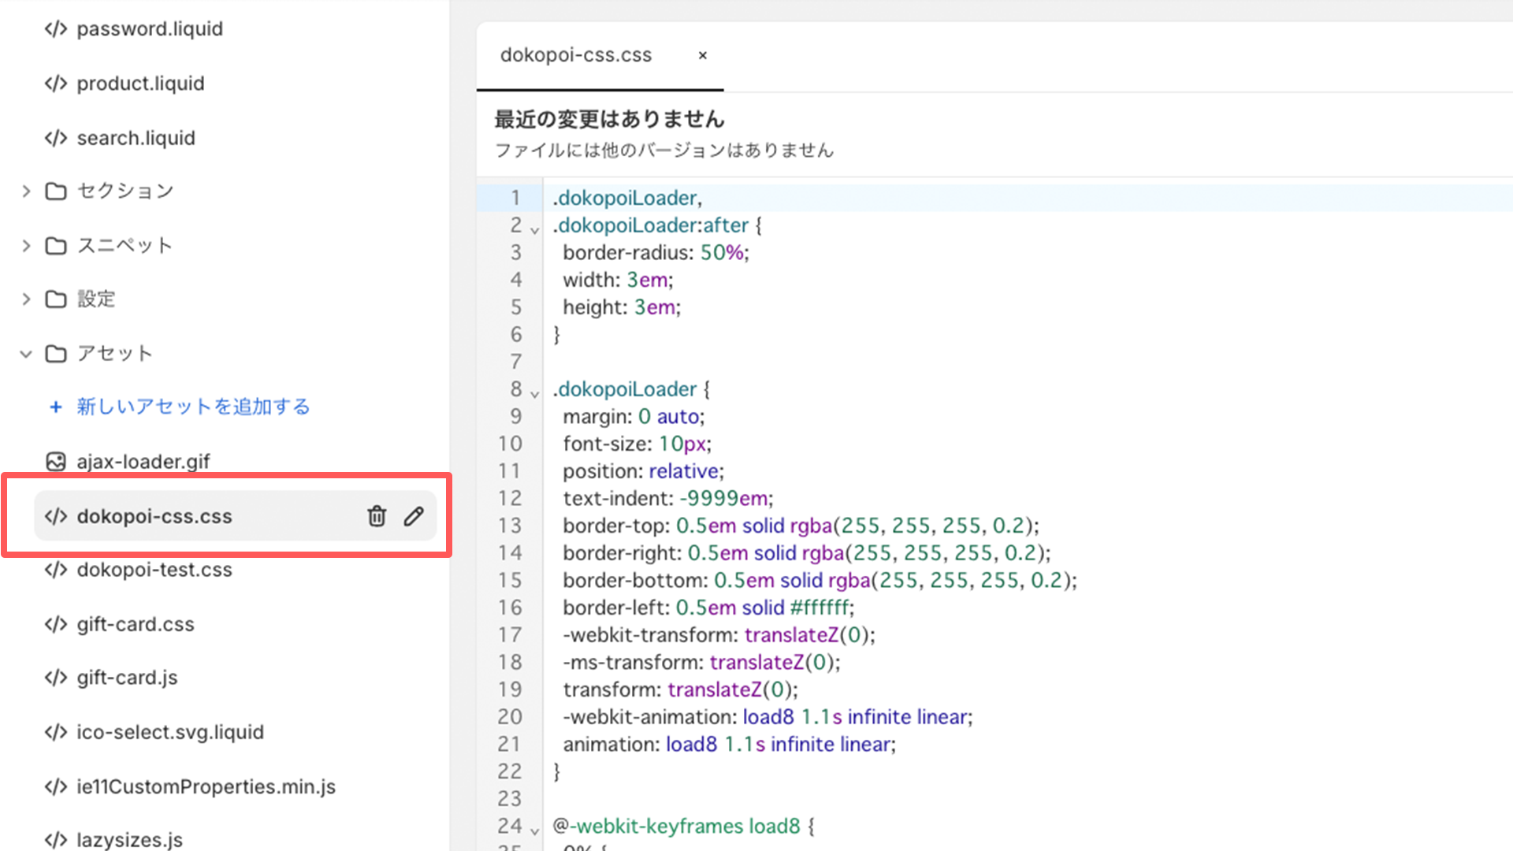The width and height of the screenshot is (1513, 851).
Task: Click the code icon next to gift-card.js
Action: pyautogui.click(x=56, y=676)
